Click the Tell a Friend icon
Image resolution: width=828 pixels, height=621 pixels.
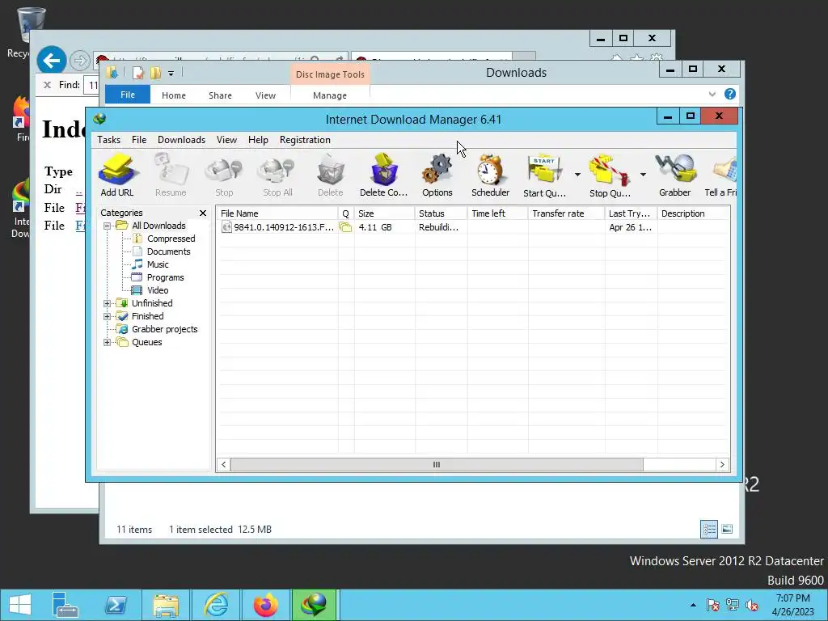721,175
